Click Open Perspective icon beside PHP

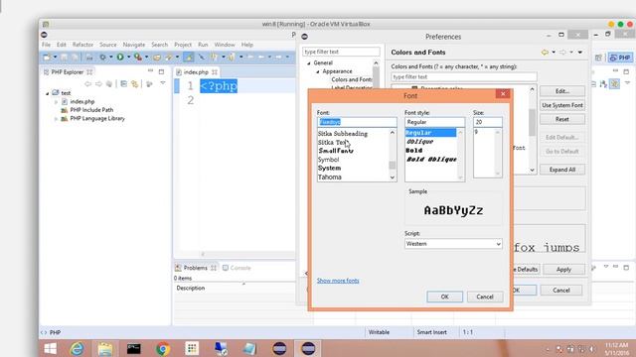(x=598, y=58)
